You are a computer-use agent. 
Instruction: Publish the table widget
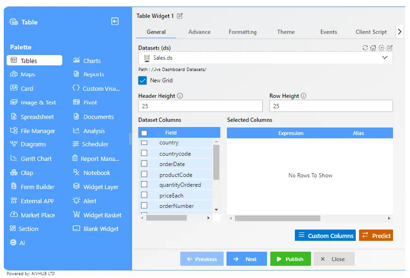pos(291,259)
